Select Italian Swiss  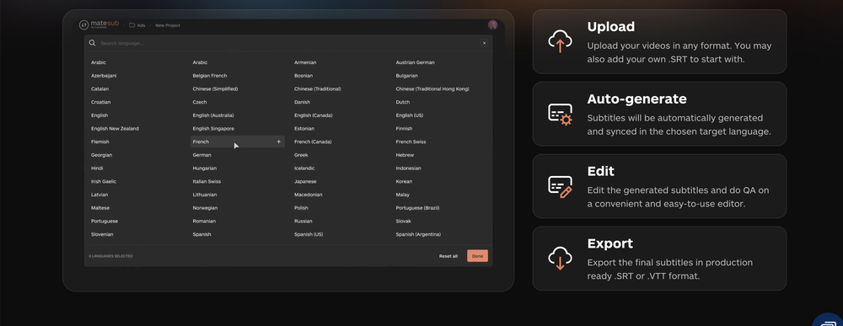tap(207, 181)
